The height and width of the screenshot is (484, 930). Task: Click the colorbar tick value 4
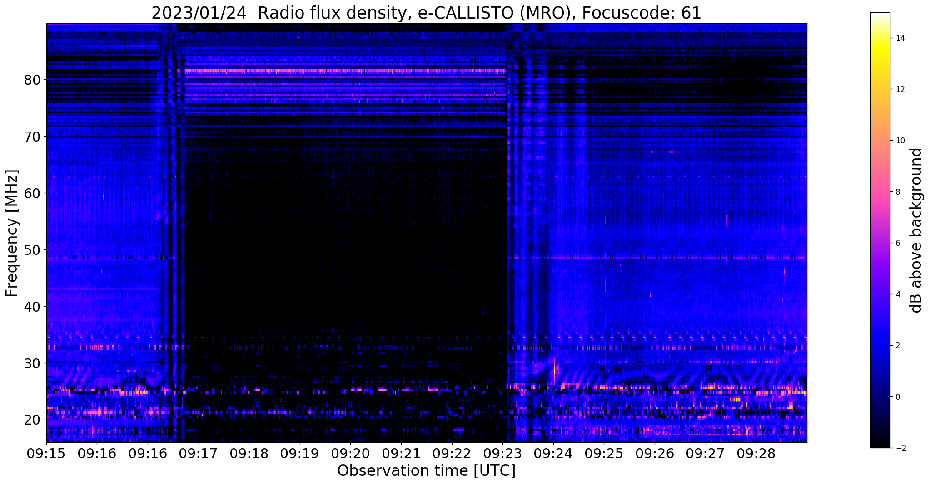pyautogui.click(x=898, y=294)
